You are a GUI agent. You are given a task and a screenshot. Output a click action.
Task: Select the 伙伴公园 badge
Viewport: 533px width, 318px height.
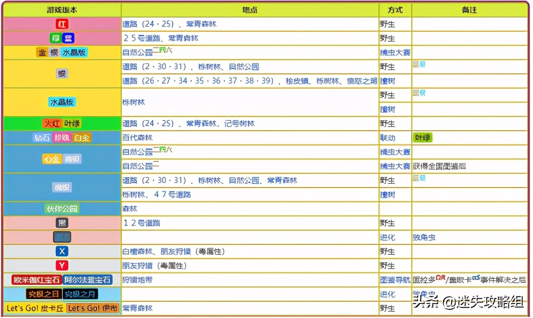click(63, 208)
